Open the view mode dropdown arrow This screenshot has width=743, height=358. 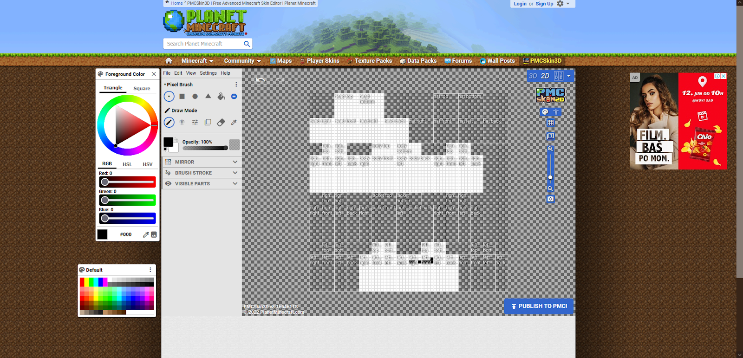point(569,76)
